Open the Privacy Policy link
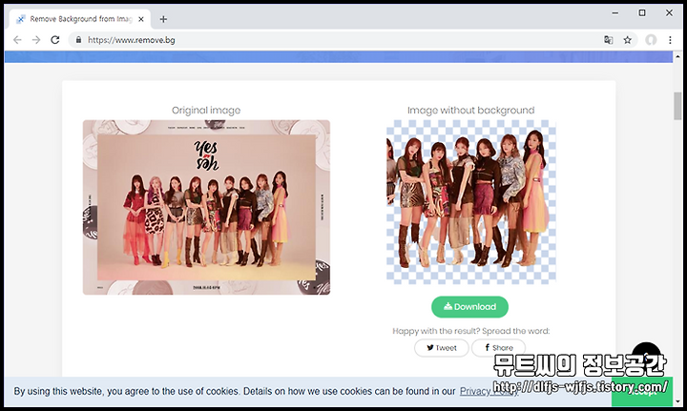Screen dimensions: 687x411 pyautogui.click(x=489, y=391)
